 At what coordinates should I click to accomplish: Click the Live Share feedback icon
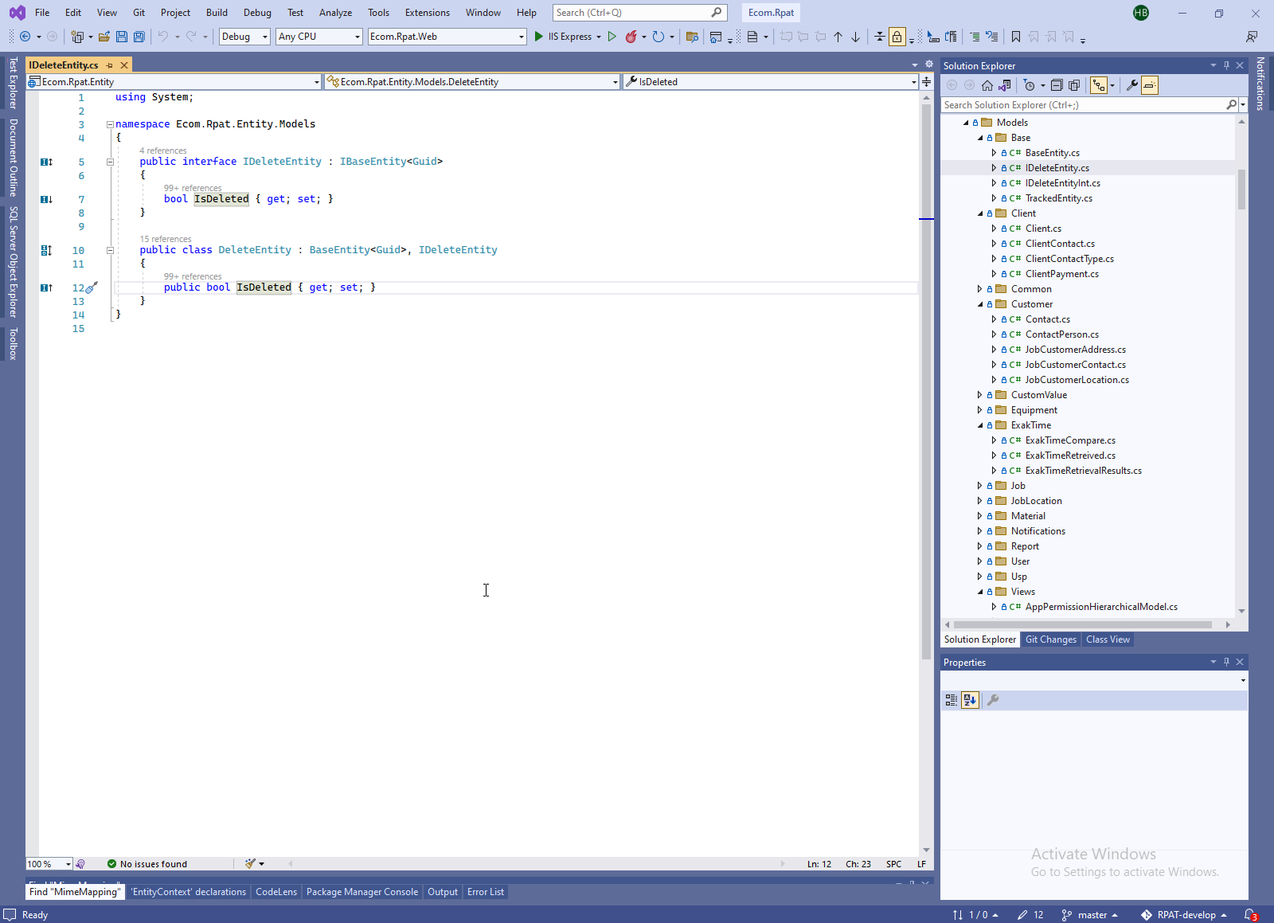point(1252,37)
